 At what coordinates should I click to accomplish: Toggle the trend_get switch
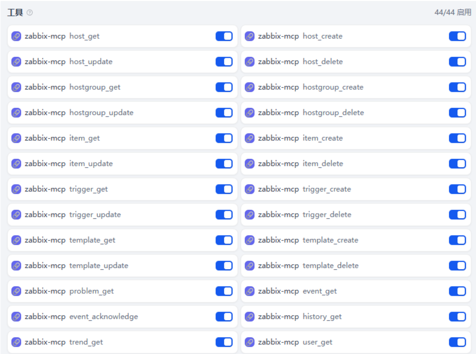tap(224, 342)
